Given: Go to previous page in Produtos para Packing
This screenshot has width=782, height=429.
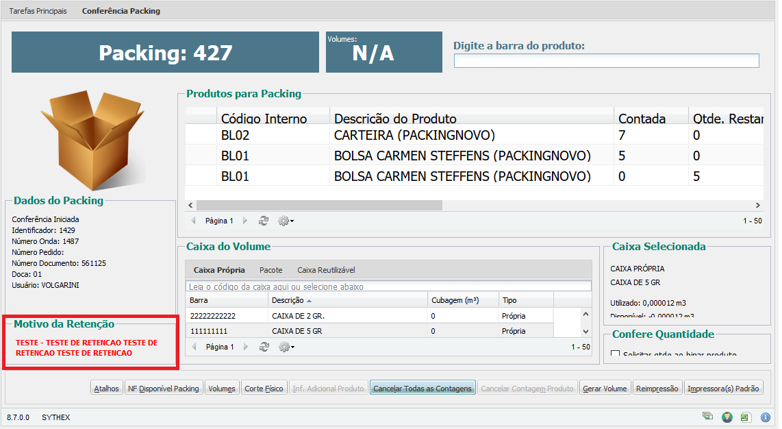Looking at the screenshot, I should click(194, 221).
